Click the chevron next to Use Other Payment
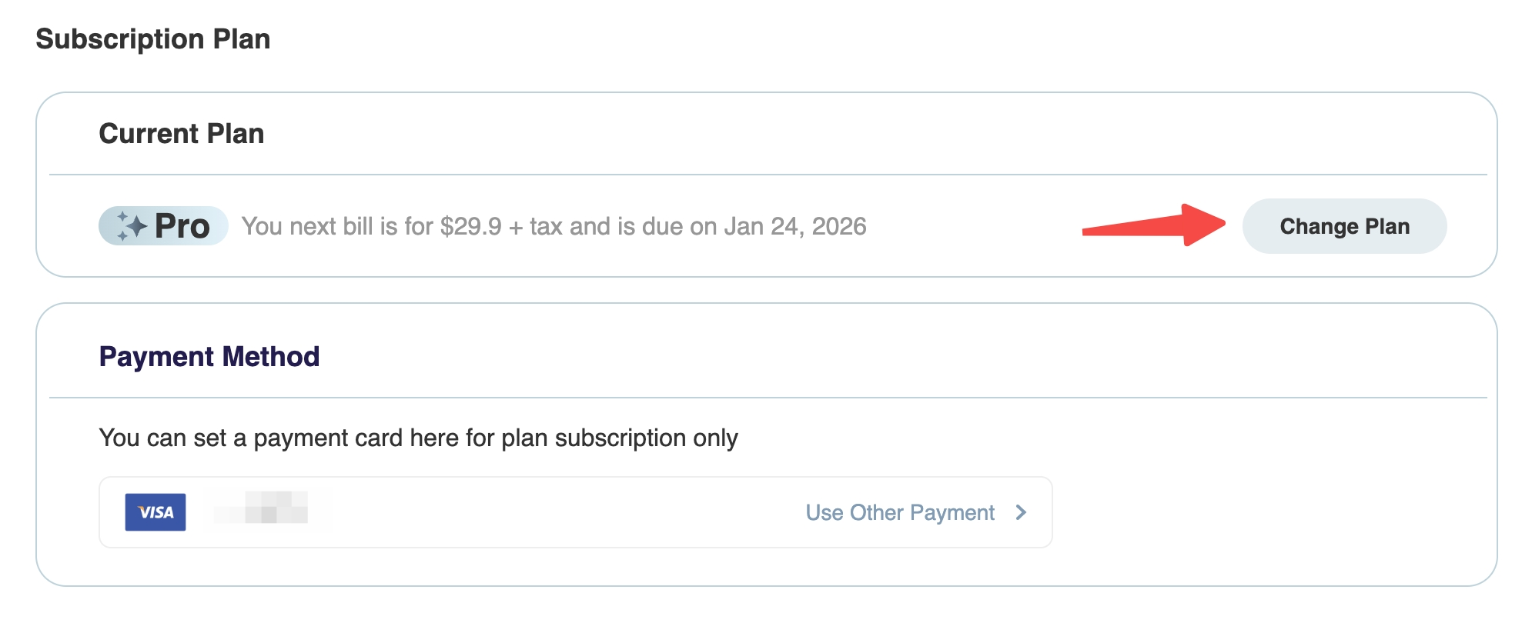The width and height of the screenshot is (1532, 643). coord(1021,512)
